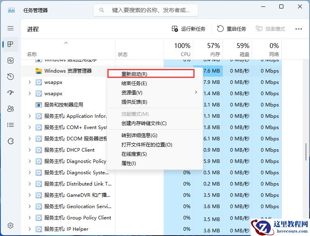Open the Users sidebar icon

(10, 109)
